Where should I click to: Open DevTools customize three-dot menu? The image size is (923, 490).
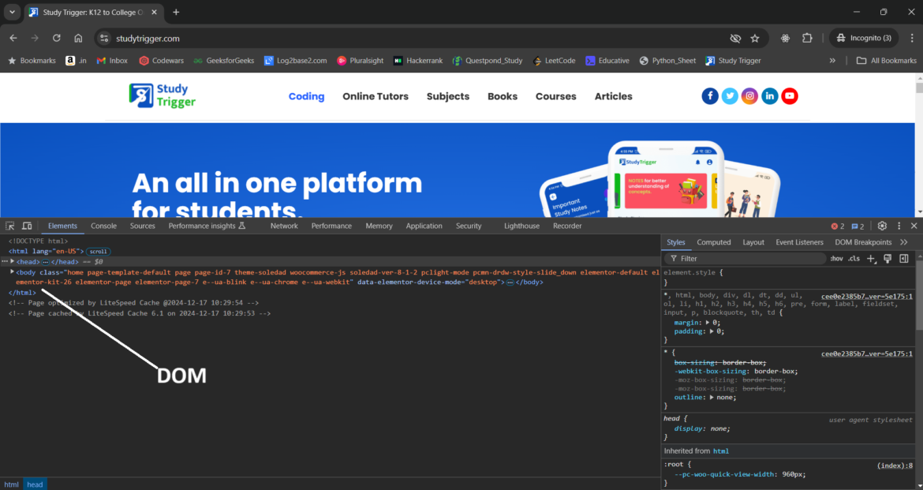click(899, 226)
